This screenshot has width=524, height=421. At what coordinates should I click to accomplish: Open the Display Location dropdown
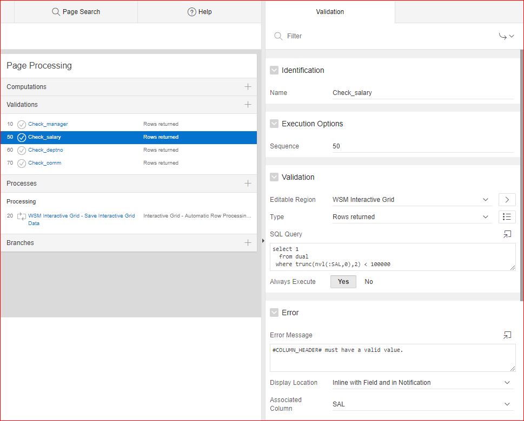coord(422,383)
